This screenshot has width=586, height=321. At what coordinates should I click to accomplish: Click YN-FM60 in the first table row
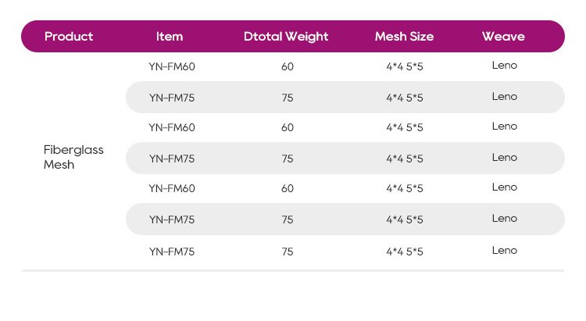[x=171, y=66]
